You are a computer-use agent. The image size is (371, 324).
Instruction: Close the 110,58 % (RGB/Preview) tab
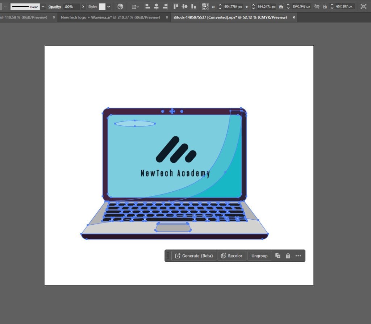point(54,17)
